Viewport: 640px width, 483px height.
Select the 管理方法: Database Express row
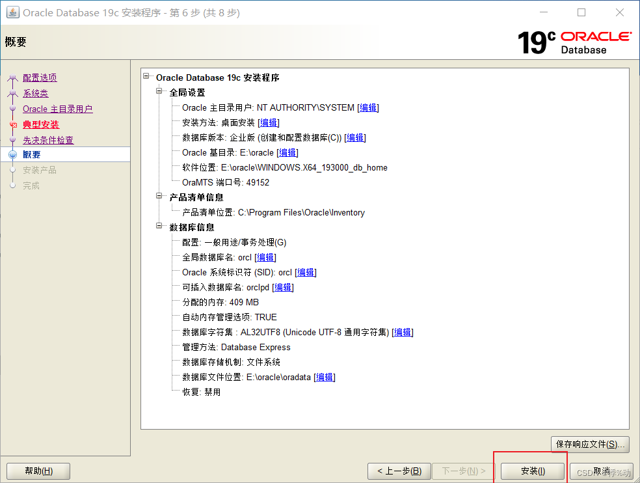click(236, 348)
